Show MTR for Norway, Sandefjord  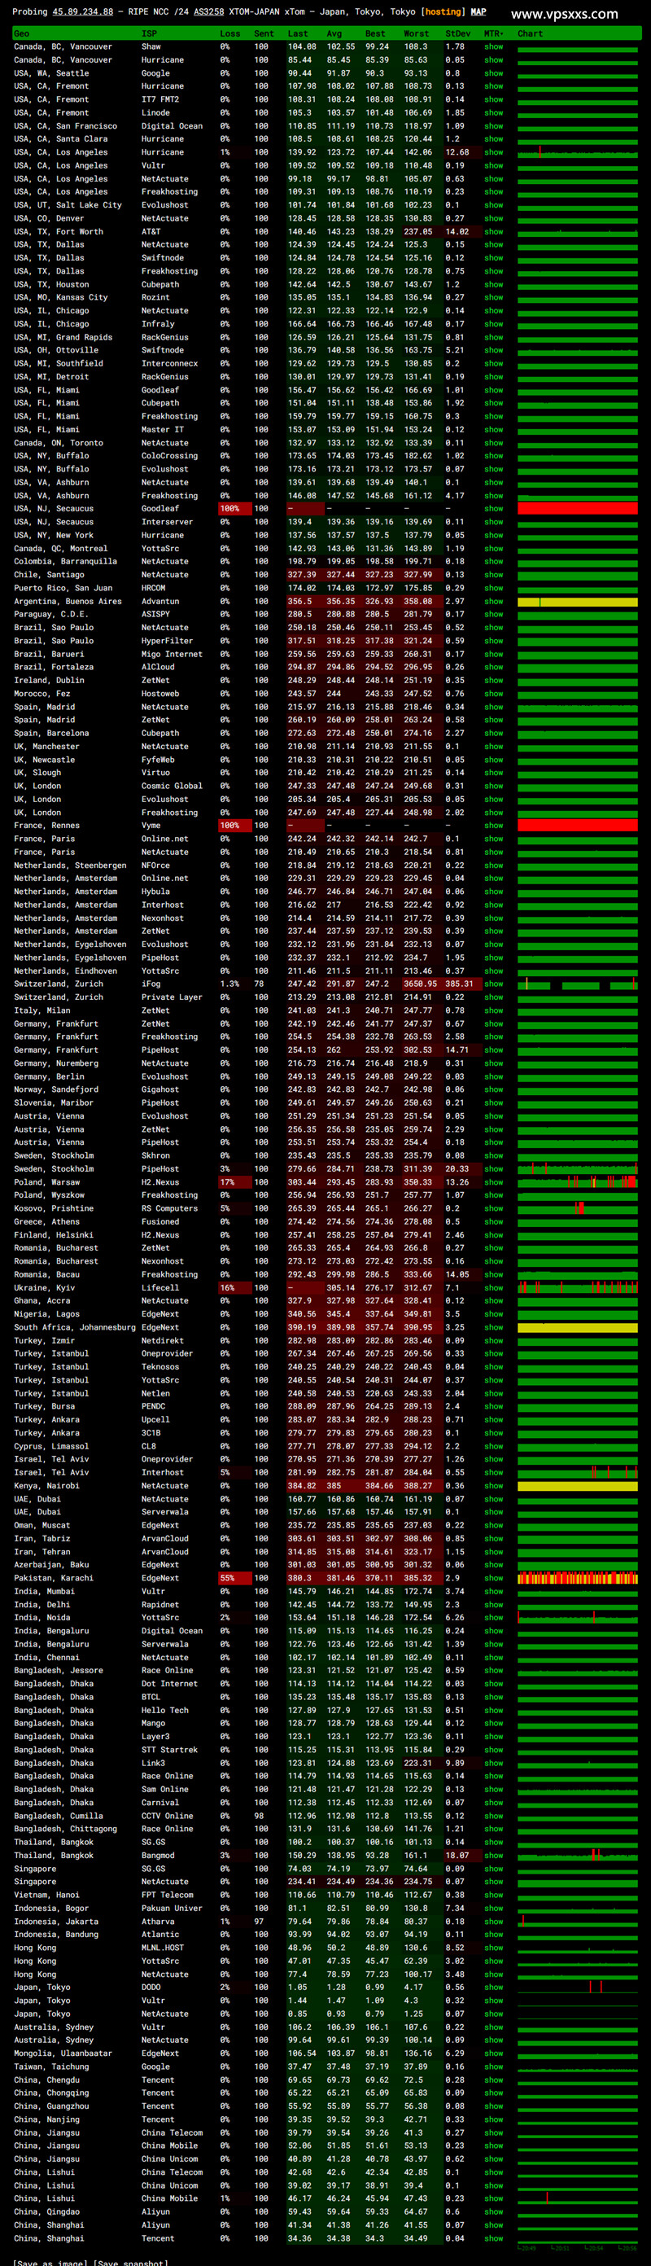[493, 1089]
